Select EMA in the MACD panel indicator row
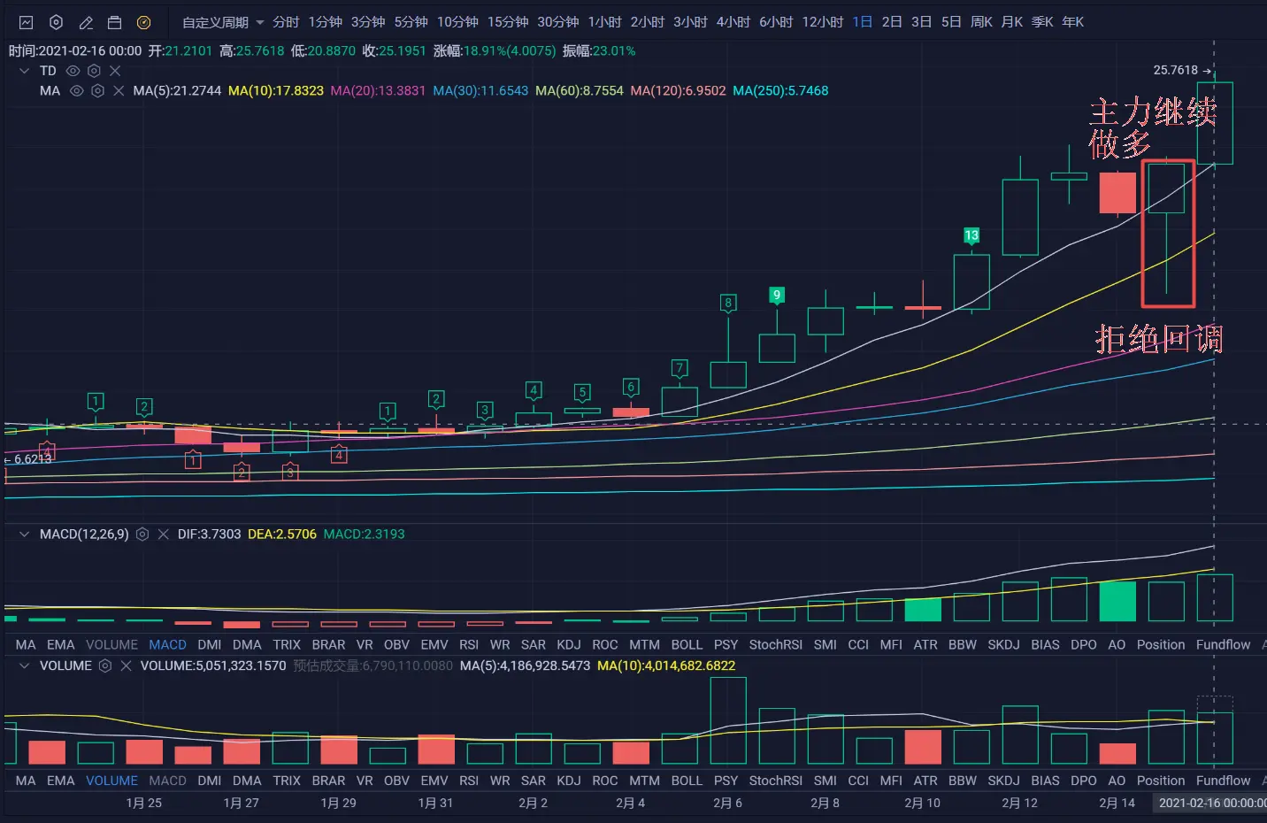This screenshot has width=1267, height=823. (61, 645)
